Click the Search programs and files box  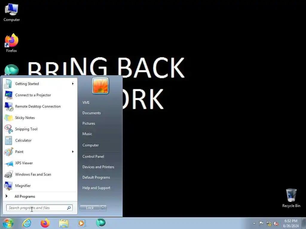click(x=39, y=208)
